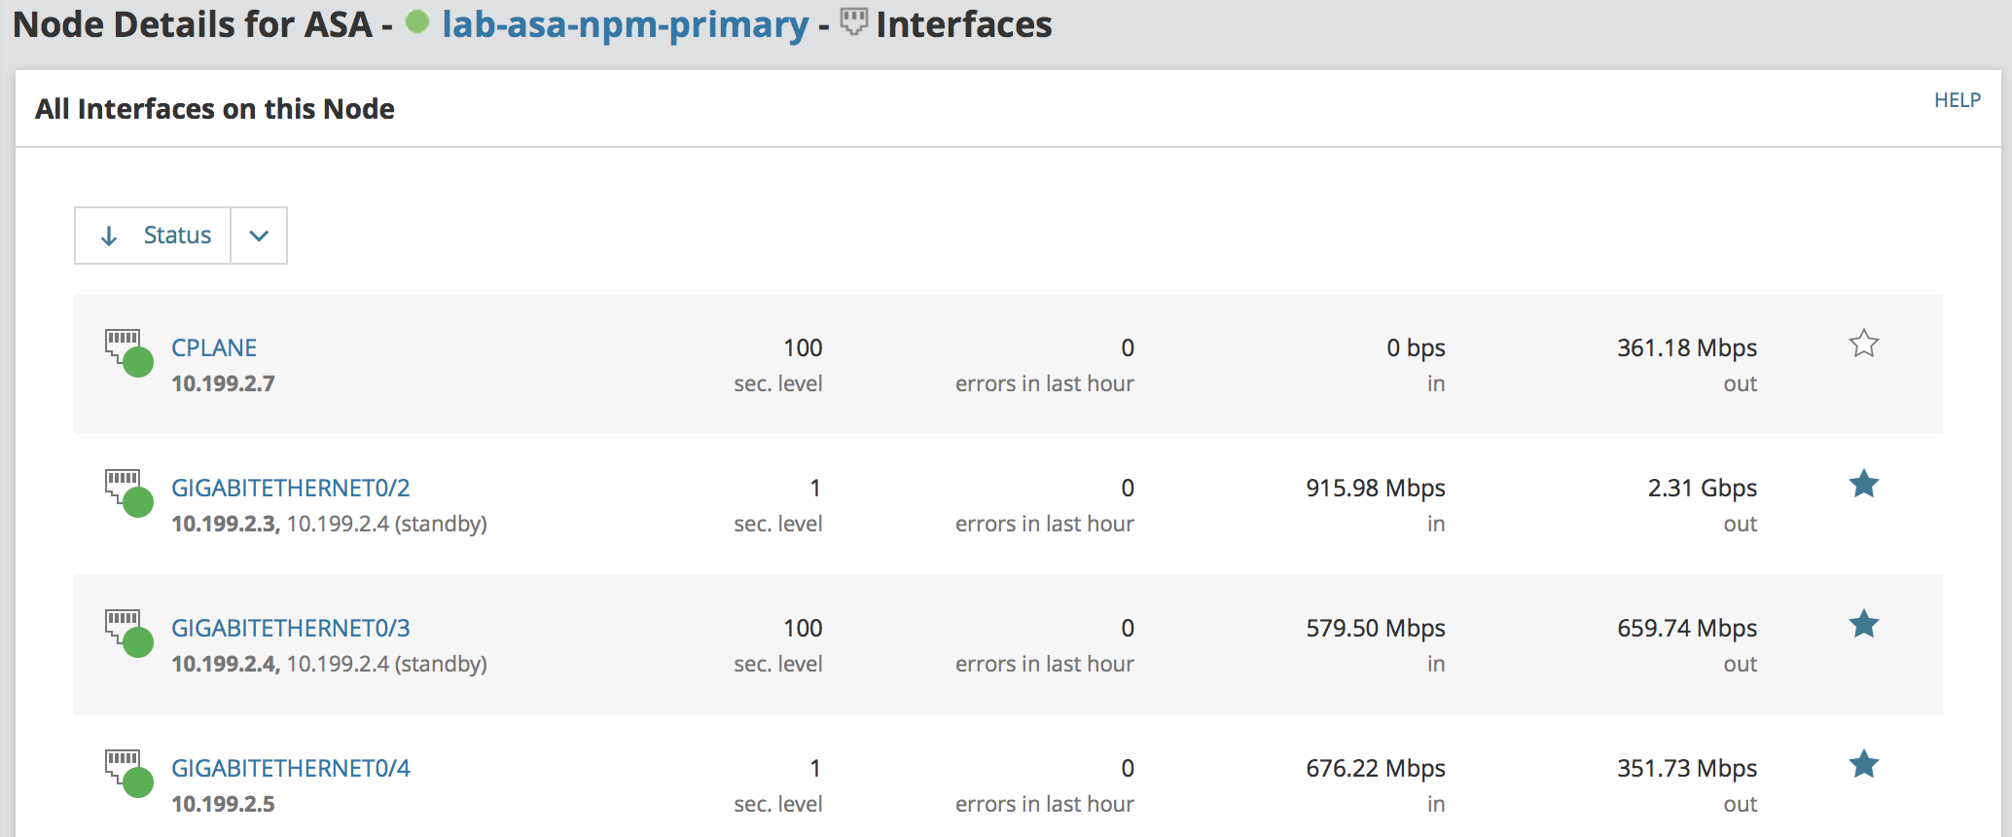
Task: Click the green node status dot in title
Action: pyautogui.click(x=417, y=21)
